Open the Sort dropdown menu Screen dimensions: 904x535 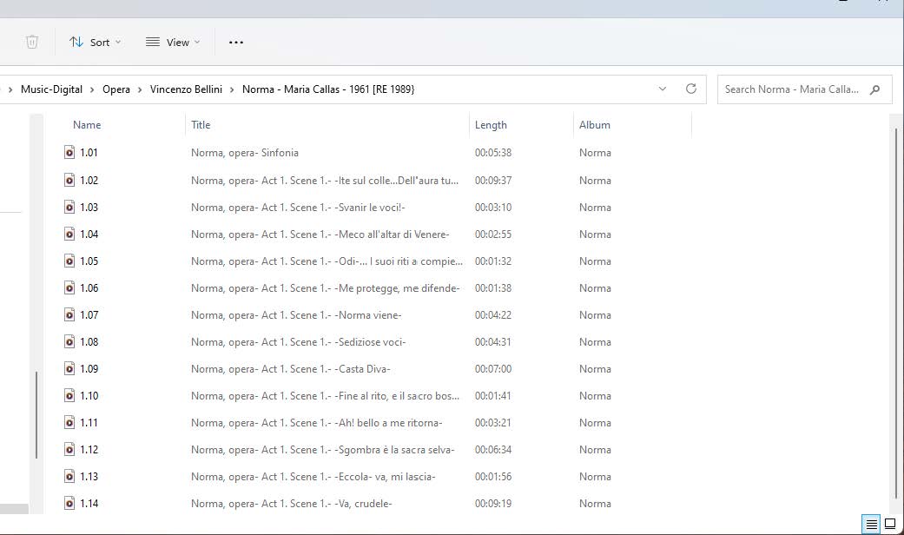click(96, 42)
